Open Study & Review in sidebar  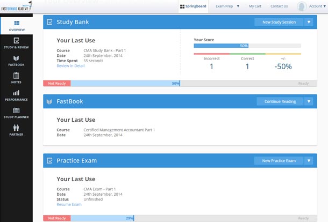tap(16, 43)
